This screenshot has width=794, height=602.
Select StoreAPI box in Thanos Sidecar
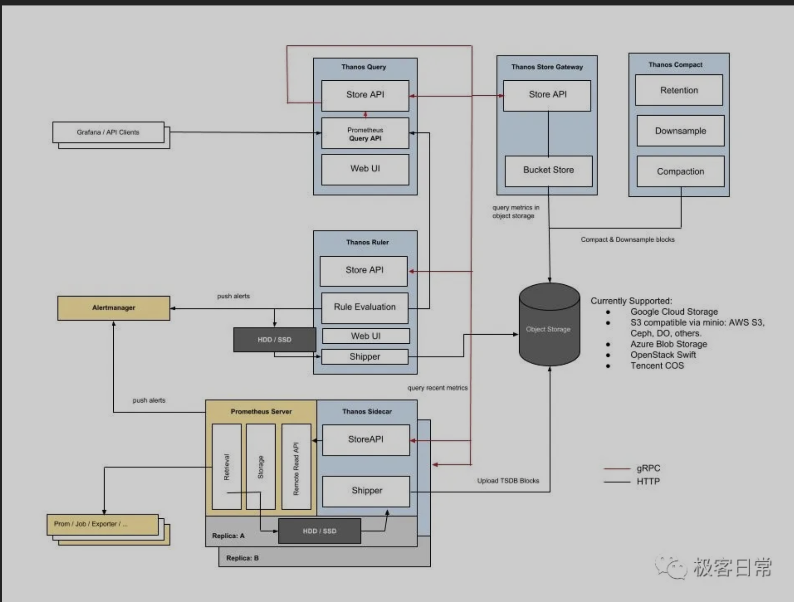pos(366,440)
